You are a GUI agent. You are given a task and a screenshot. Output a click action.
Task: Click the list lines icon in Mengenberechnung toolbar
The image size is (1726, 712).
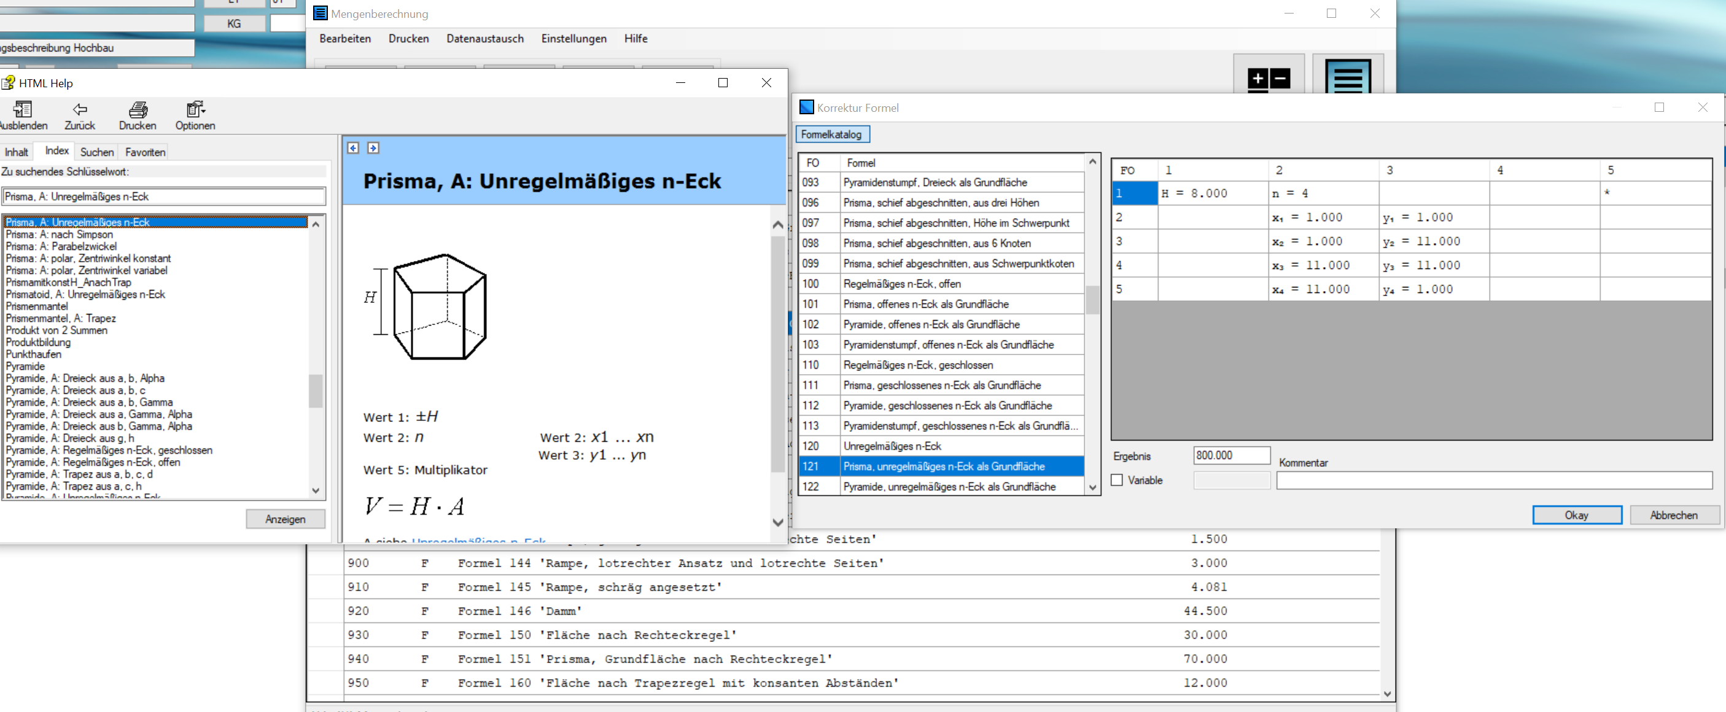click(x=1348, y=77)
